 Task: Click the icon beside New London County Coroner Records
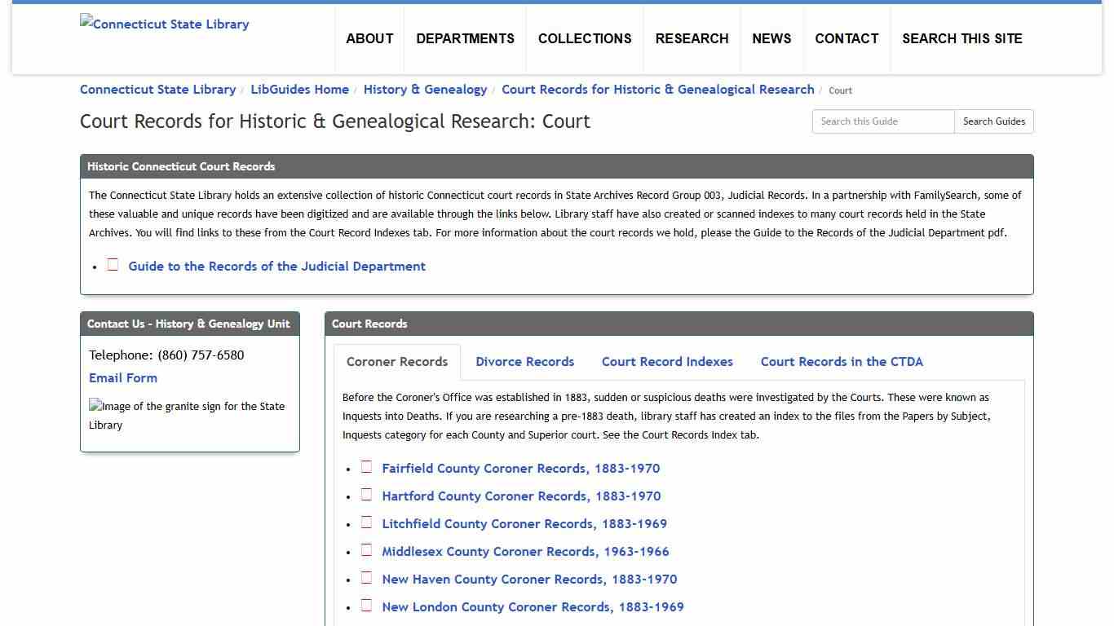[366, 604]
